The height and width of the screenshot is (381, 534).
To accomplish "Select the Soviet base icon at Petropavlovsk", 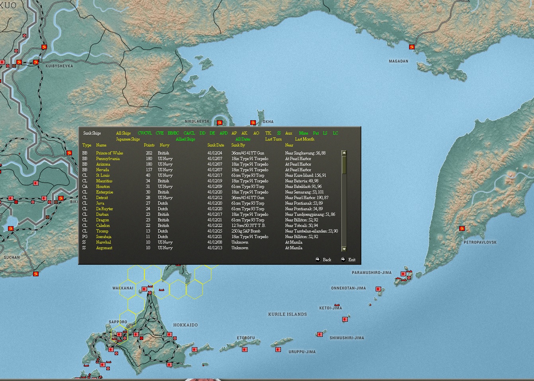I will 462,229.
